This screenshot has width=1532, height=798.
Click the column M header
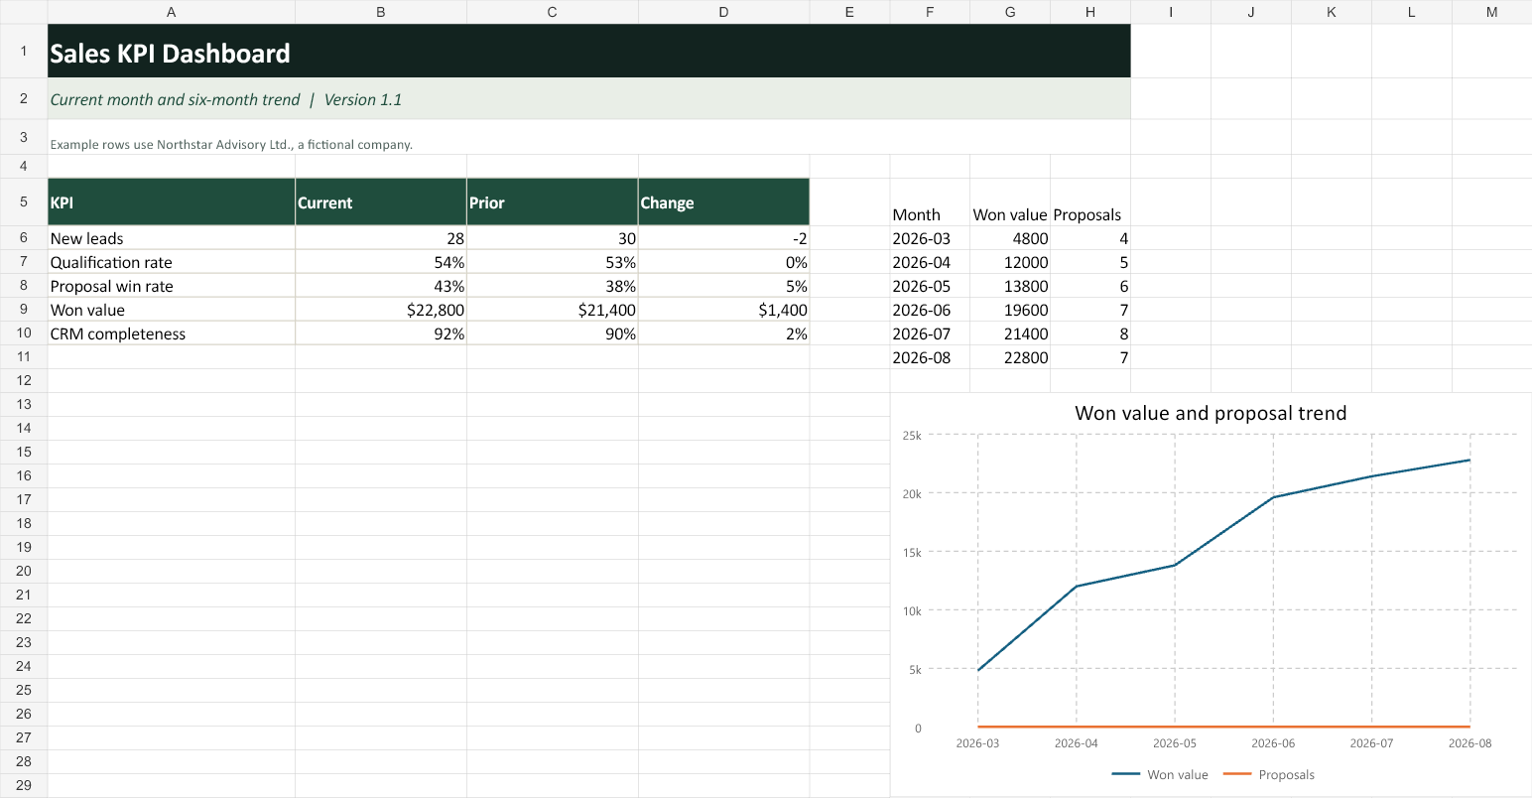(x=1492, y=12)
